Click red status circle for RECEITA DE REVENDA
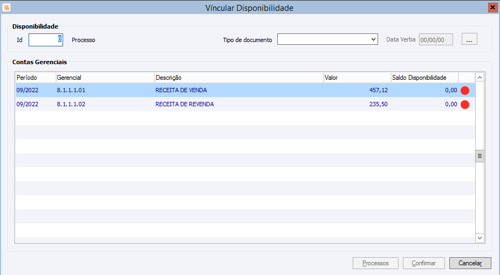This screenshot has height=275, width=500. [465, 105]
